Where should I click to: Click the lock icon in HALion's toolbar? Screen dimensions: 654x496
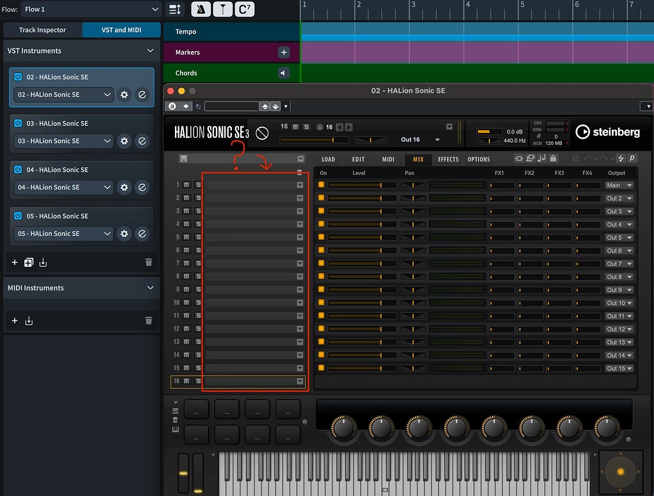click(553, 158)
